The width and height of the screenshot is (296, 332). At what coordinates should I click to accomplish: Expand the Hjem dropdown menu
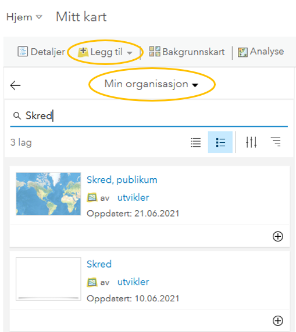pos(24,17)
